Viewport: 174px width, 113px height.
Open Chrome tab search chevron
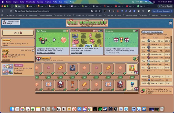pos(12,6)
